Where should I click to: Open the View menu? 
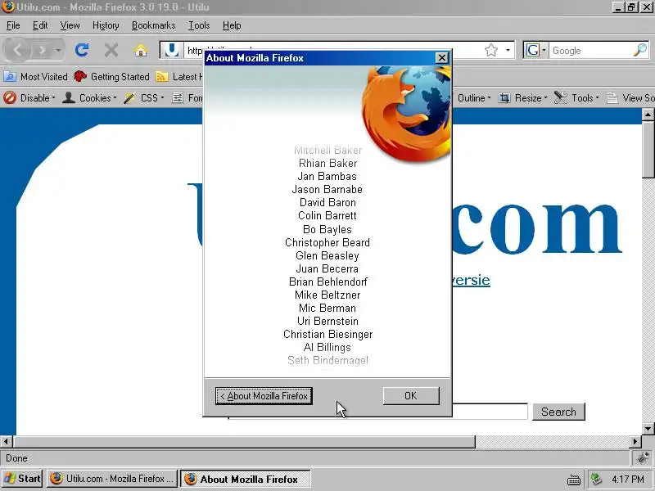[x=70, y=25]
